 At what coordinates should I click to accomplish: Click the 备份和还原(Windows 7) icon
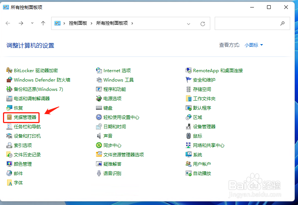(x=9, y=89)
